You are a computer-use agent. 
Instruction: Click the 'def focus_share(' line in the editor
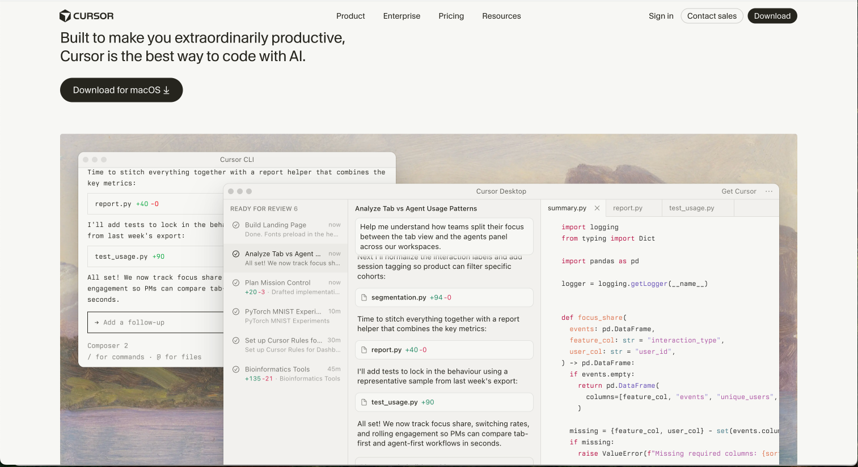[594, 318]
